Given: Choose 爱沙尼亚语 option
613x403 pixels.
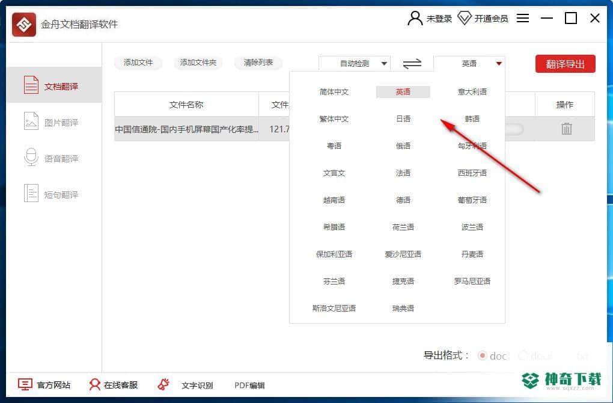Looking at the screenshot, I should (x=403, y=254).
